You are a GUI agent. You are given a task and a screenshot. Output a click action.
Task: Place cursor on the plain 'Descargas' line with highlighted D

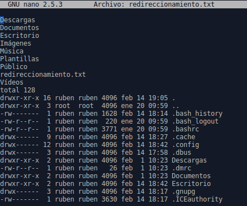(18, 20)
